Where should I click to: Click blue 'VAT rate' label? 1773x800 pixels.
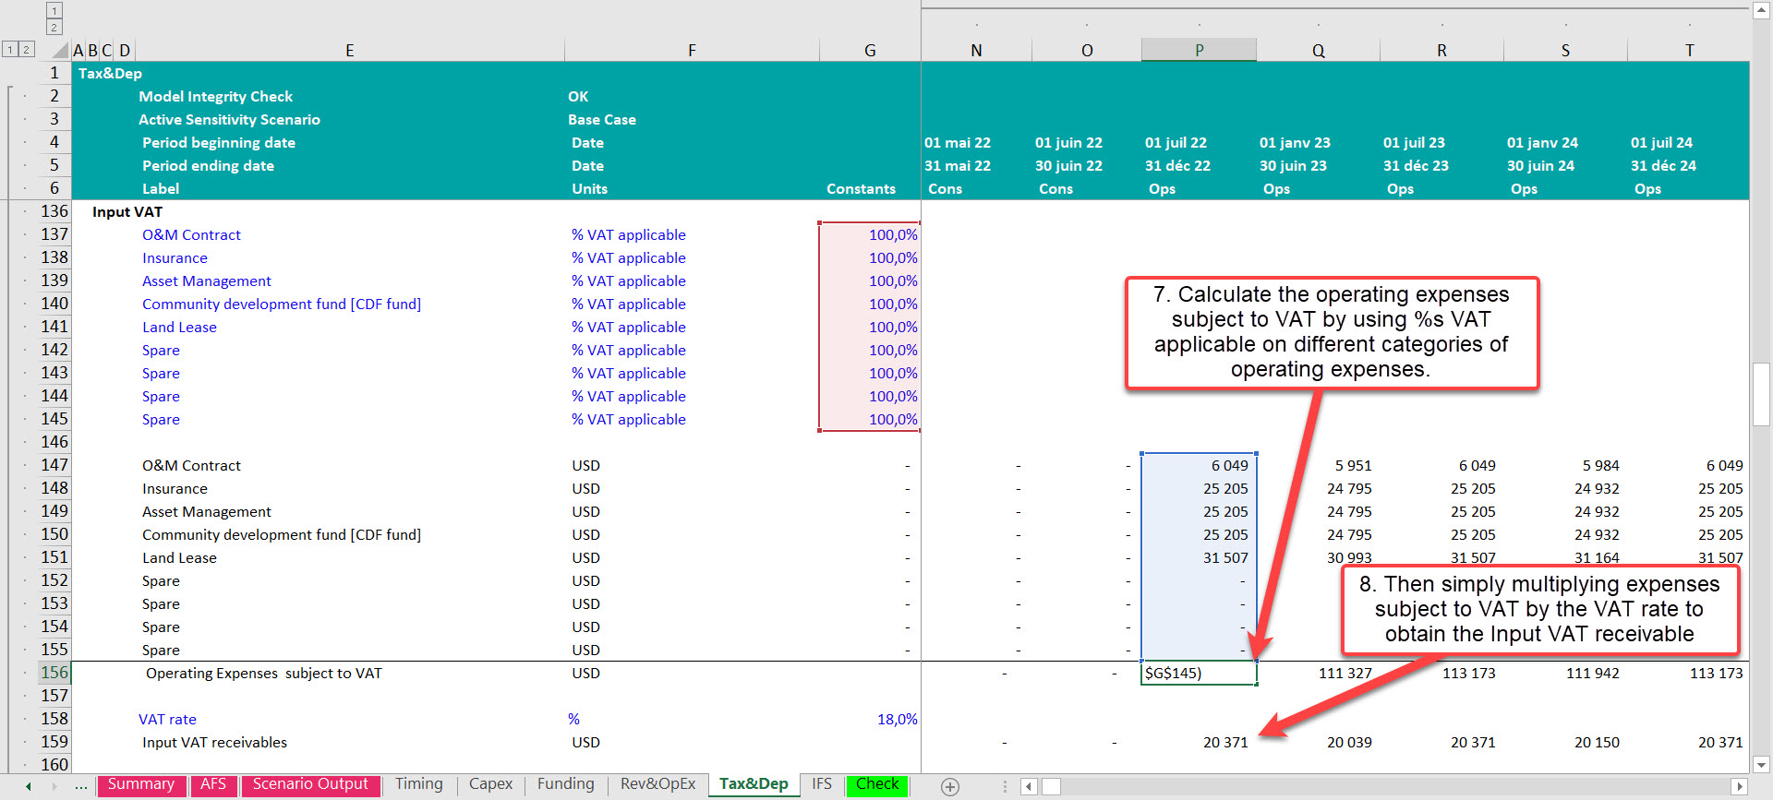[x=167, y=719]
